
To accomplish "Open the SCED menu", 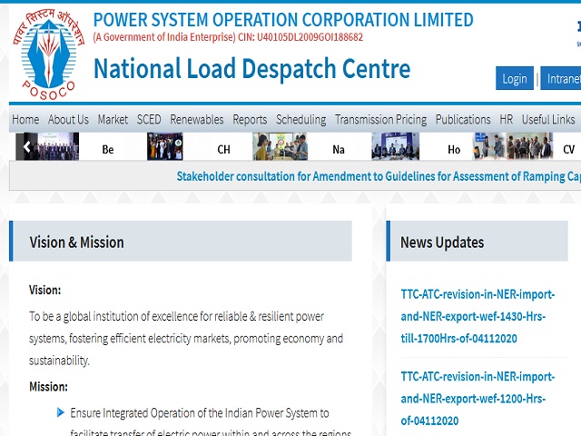I will click(149, 120).
